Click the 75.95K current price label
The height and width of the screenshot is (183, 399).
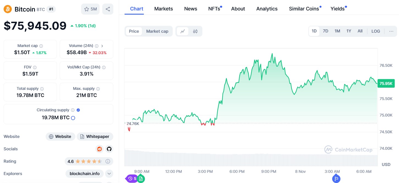click(386, 84)
